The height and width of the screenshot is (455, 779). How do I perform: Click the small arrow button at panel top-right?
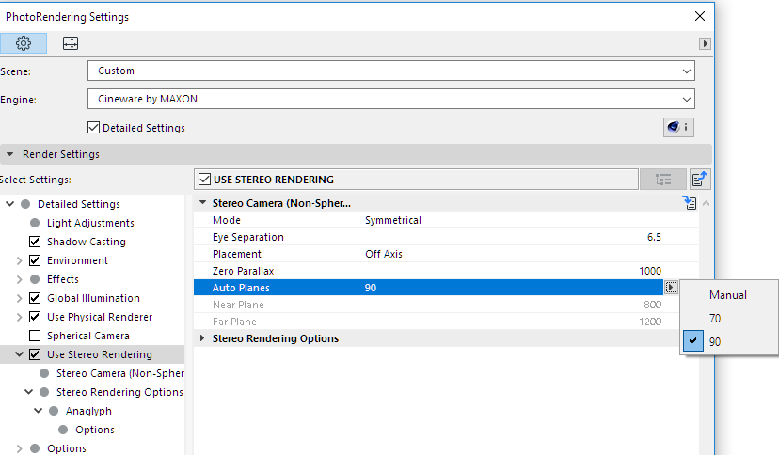click(705, 43)
